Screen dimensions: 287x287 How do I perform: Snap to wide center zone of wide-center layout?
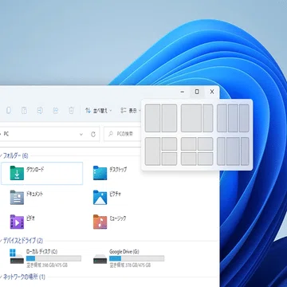(x=233, y=151)
